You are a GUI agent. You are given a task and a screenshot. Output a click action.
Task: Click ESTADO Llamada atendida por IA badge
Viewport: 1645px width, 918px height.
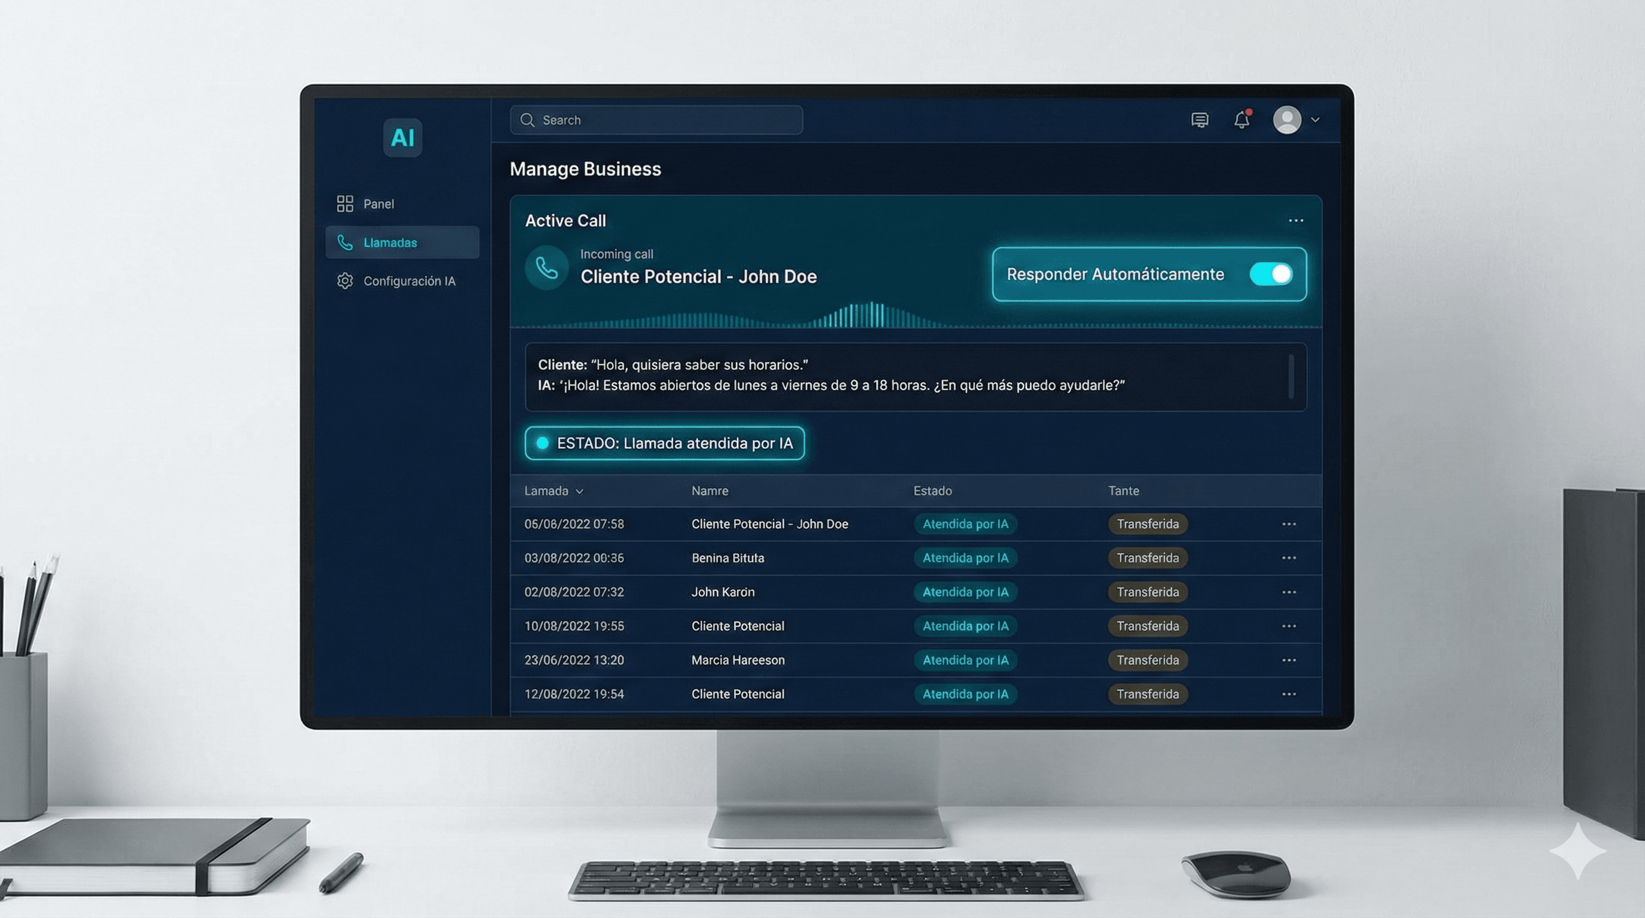click(x=664, y=443)
